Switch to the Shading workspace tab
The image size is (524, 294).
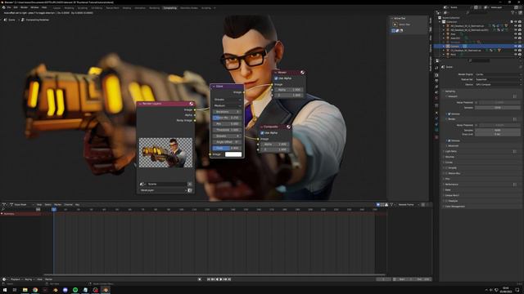click(x=127, y=7)
